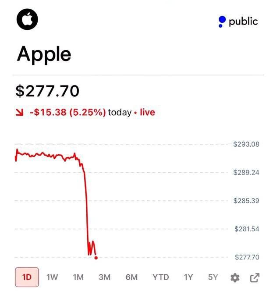
Task: Click the red live price dot on chart
Action: pos(96,258)
